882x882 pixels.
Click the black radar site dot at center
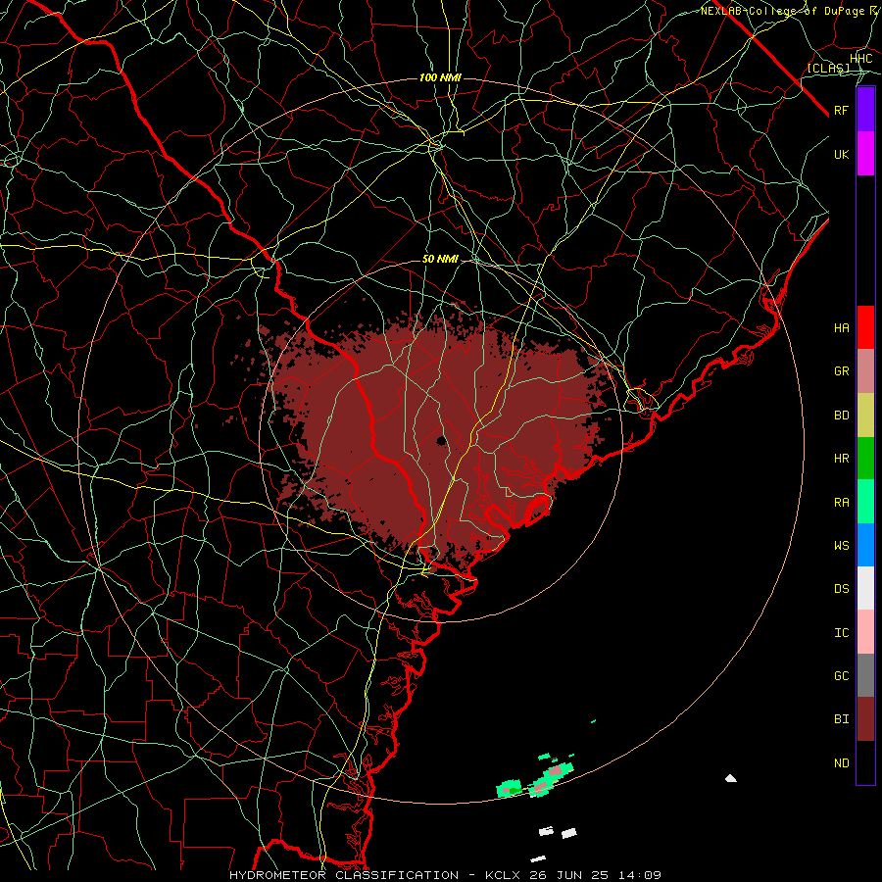[x=442, y=440]
